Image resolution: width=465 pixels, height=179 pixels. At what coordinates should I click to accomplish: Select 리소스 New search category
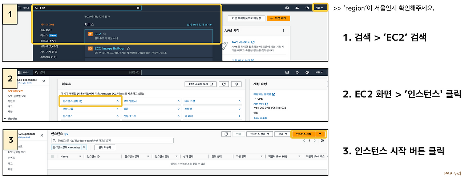[x=48, y=36]
